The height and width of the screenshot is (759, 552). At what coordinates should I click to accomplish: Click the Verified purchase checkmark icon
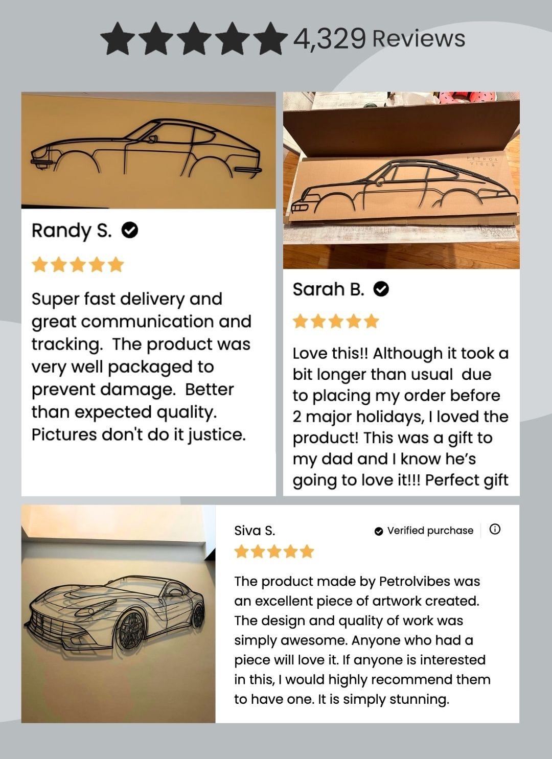pos(379,531)
